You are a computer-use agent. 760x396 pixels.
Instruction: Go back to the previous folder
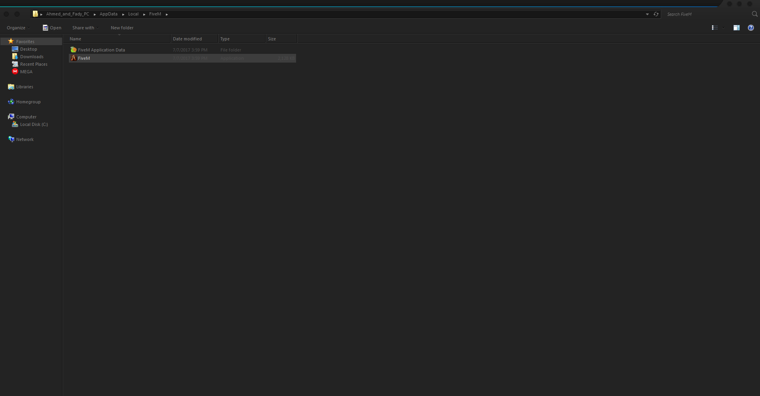[6, 14]
